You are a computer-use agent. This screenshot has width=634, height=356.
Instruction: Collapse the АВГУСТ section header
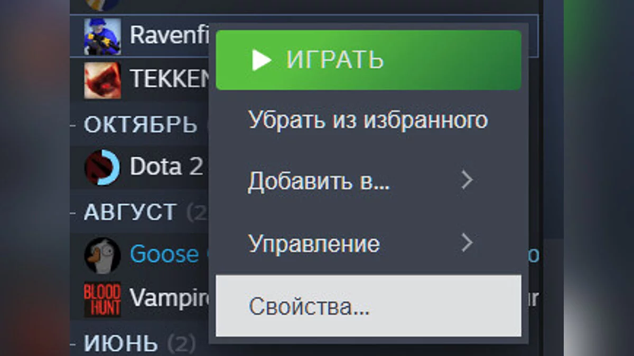129,212
